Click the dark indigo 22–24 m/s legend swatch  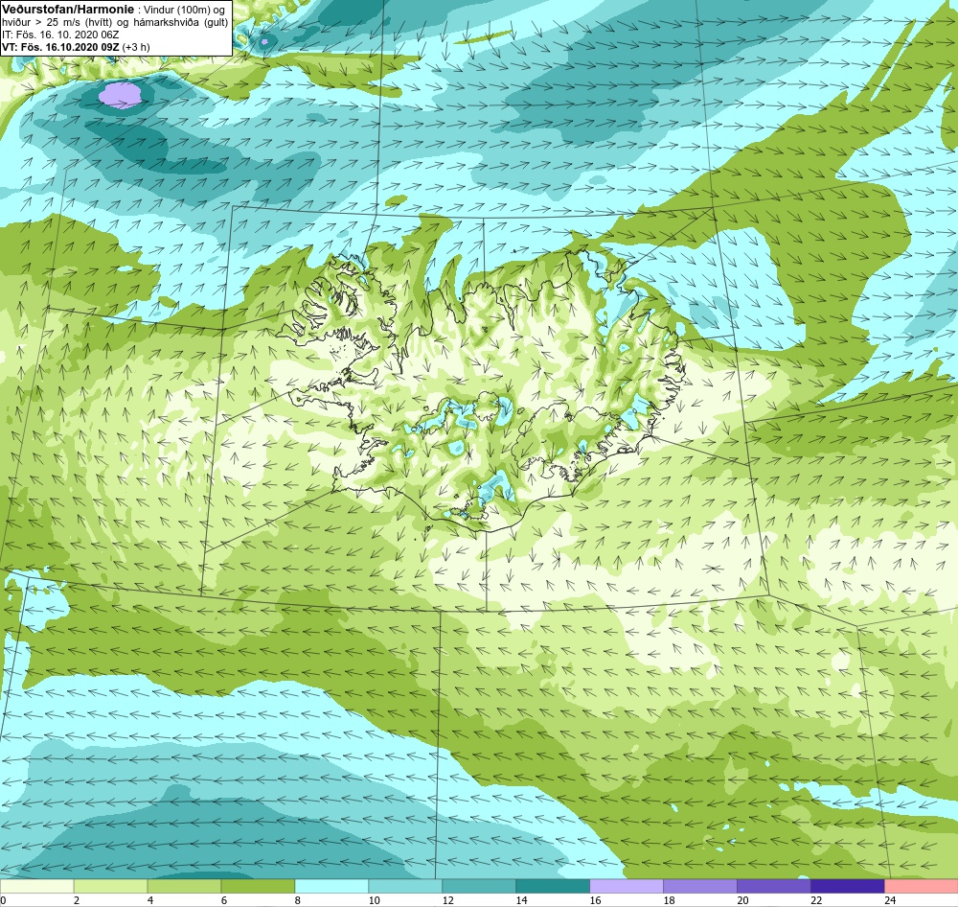848,886
